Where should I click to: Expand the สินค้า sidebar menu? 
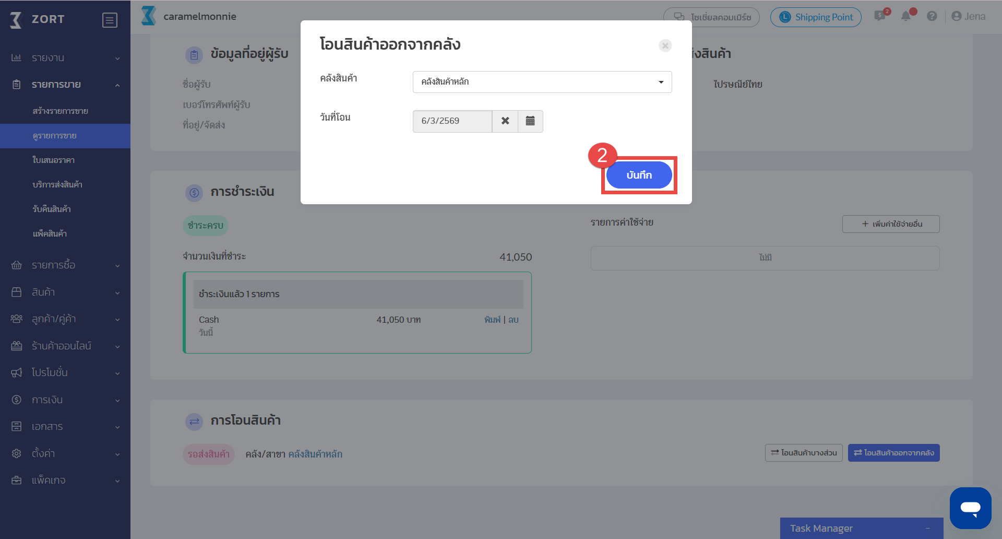point(65,292)
